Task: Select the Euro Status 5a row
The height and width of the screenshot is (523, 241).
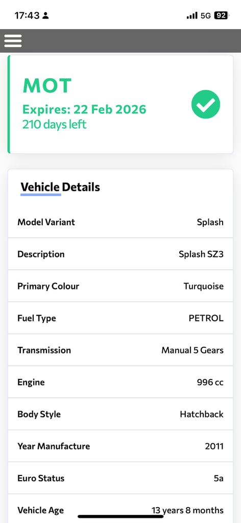Action: tap(120, 478)
